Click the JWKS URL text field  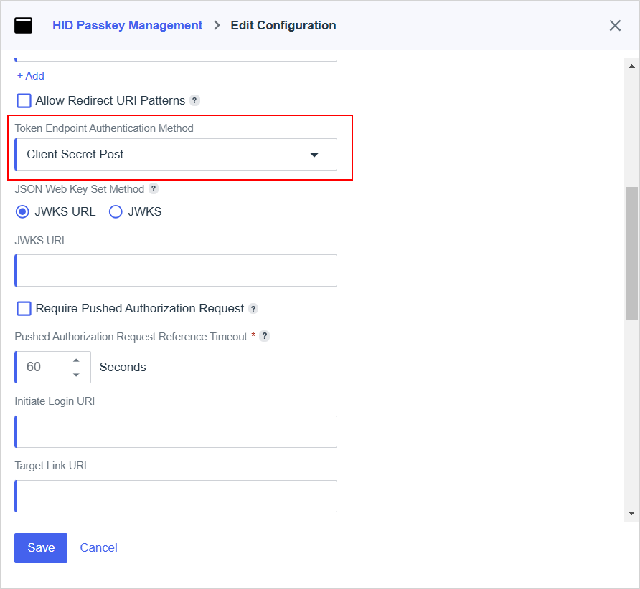176,271
